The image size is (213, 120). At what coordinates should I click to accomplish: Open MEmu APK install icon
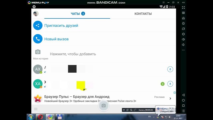click(x=183, y=18)
